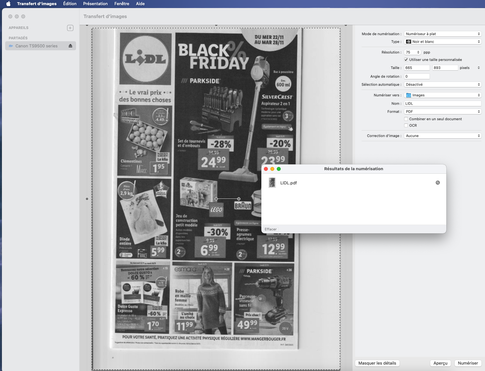Image resolution: width=485 pixels, height=371 pixels.
Task: Toggle Utiliser une taille personnalisée checkbox
Action: click(x=406, y=60)
